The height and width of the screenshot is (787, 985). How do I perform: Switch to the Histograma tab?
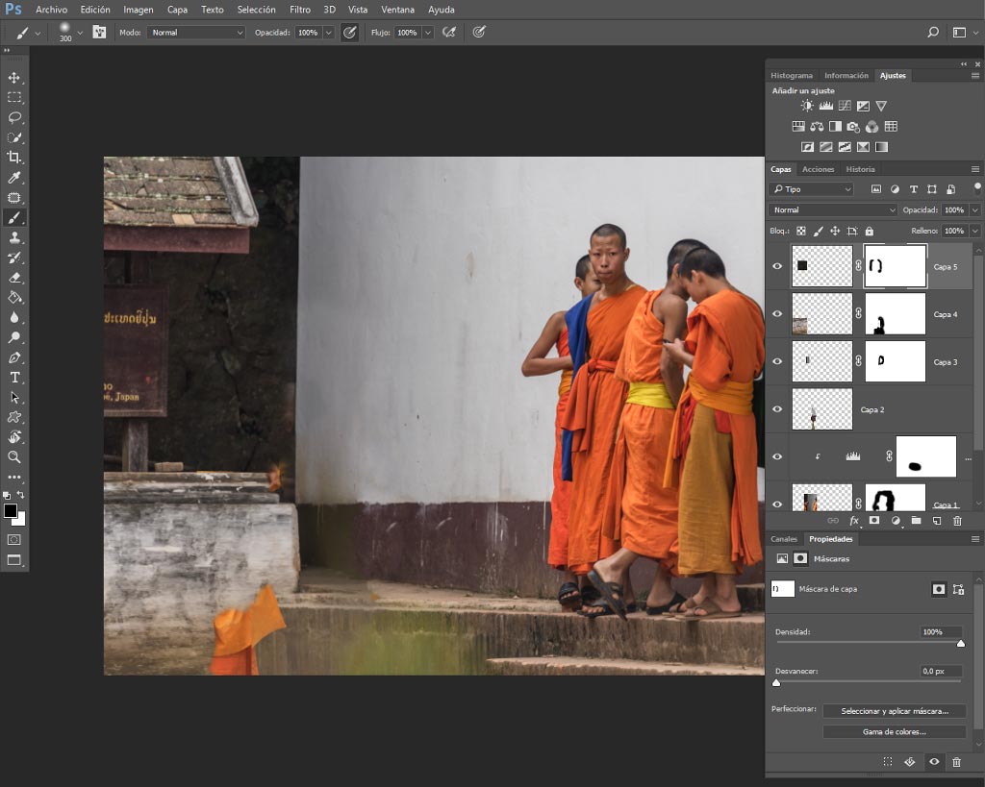pyautogui.click(x=792, y=75)
